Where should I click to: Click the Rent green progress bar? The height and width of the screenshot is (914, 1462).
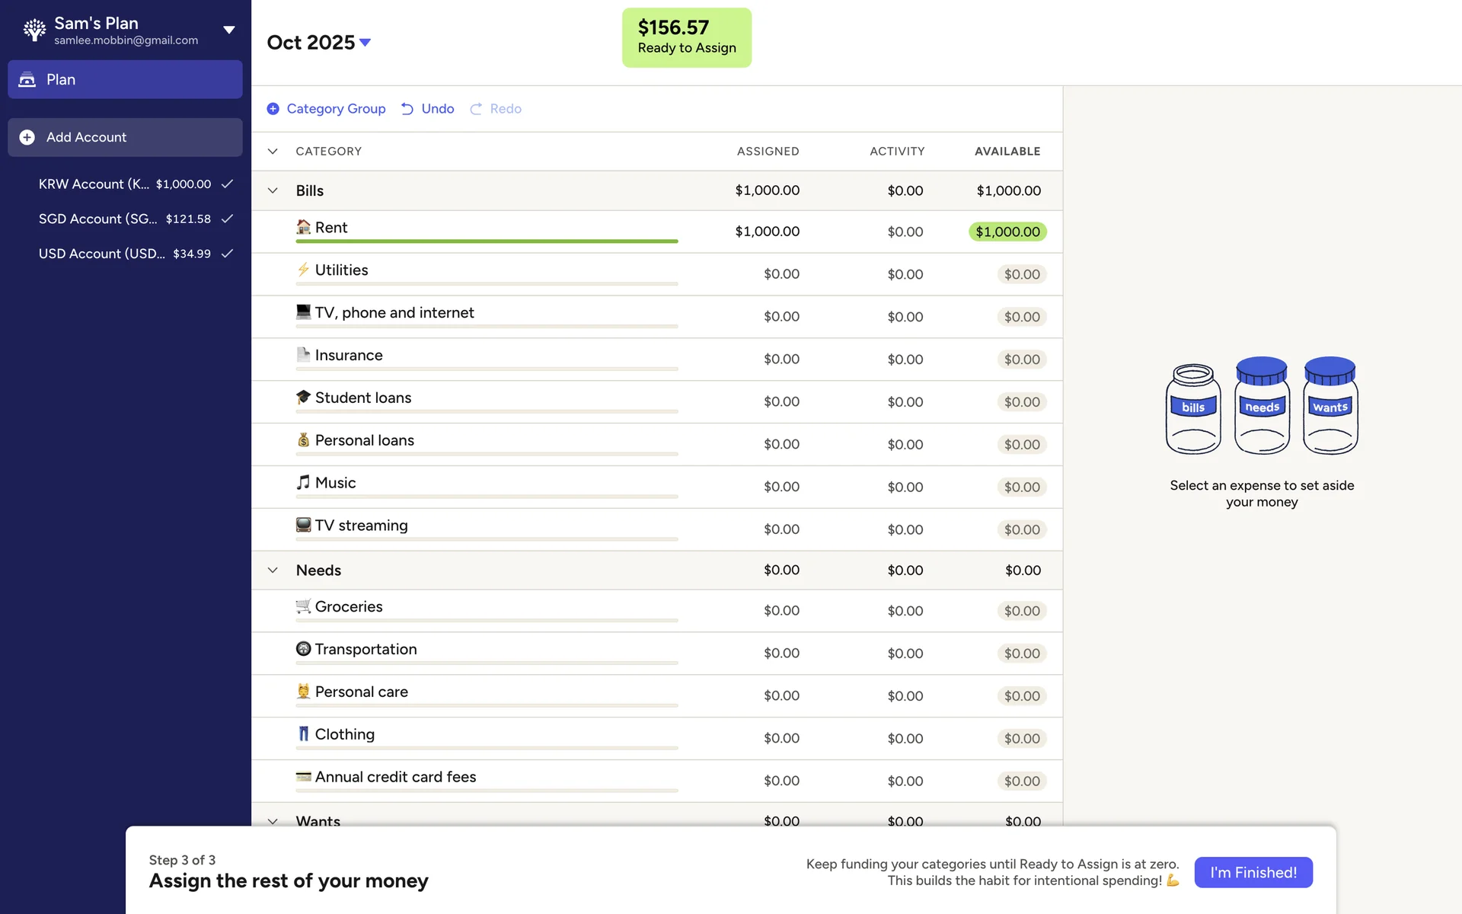tap(486, 241)
